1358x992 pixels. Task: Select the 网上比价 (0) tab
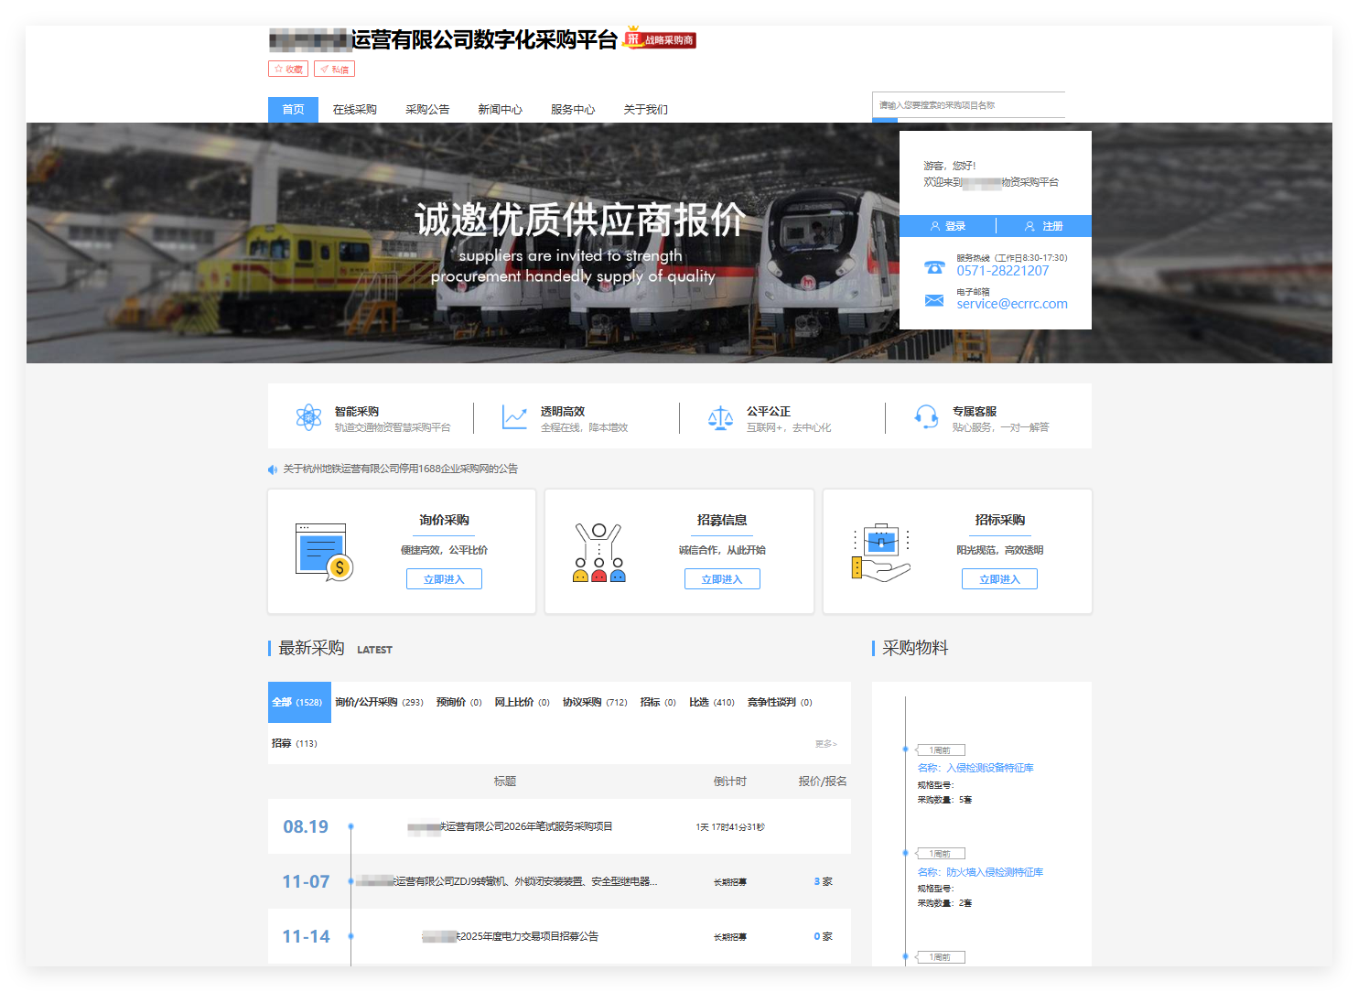tap(522, 703)
